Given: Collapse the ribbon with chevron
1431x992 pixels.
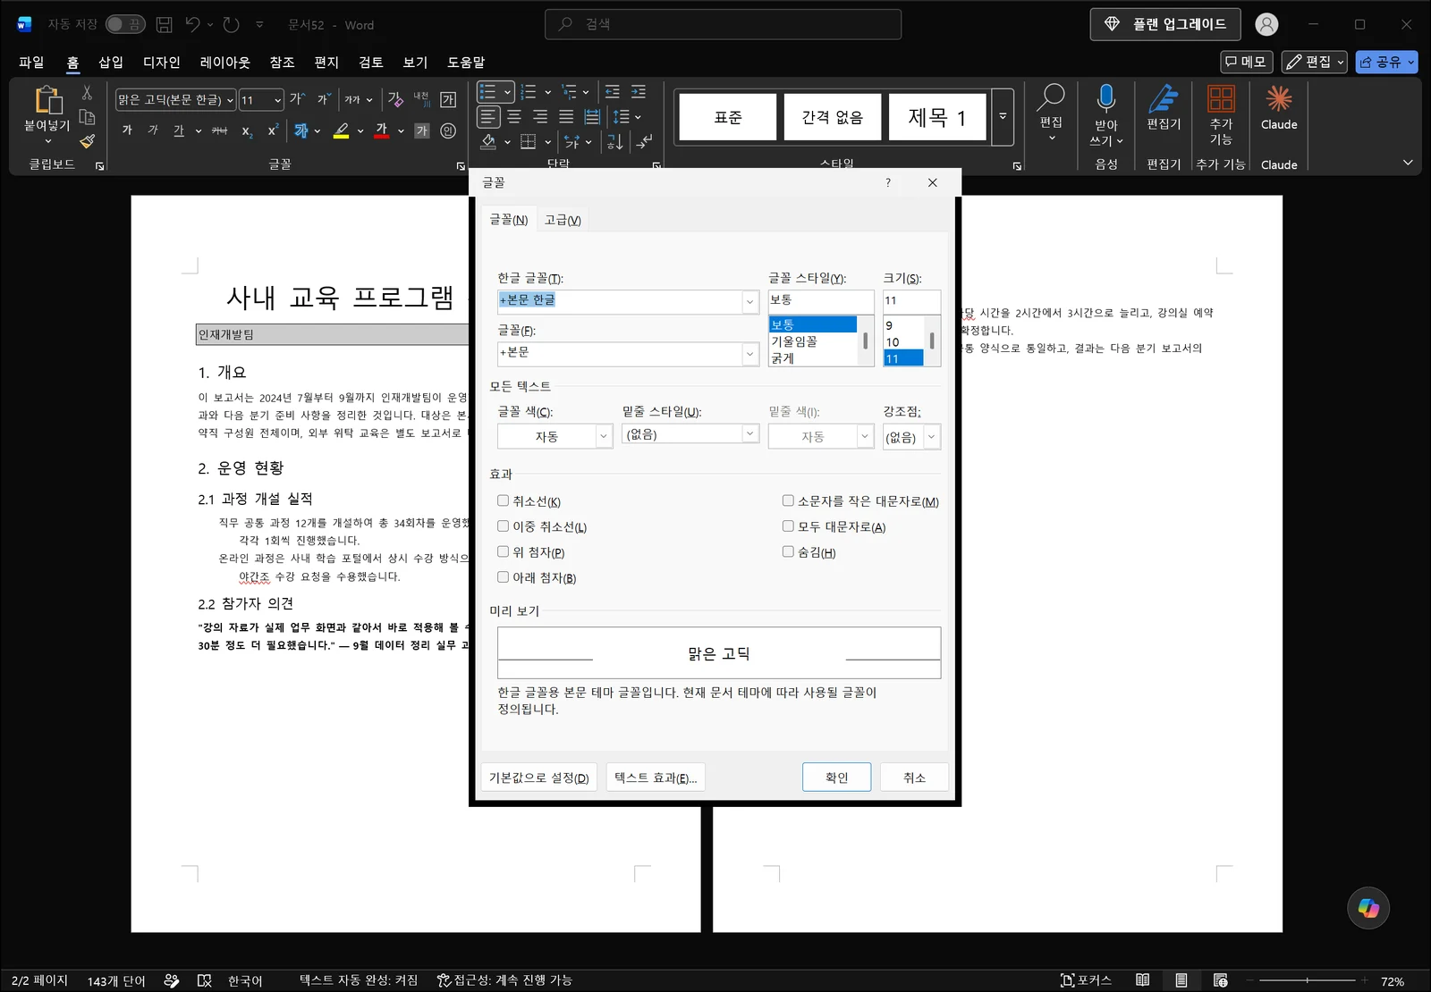Looking at the screenshot, I should click(1408, 163).
